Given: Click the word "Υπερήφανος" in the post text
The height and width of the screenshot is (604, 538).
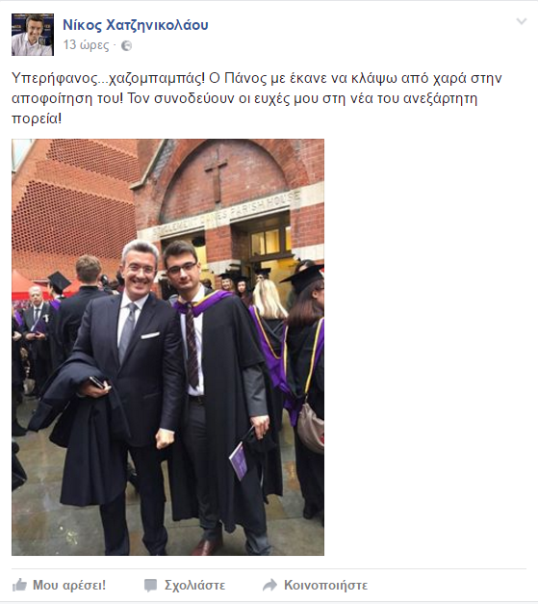Looking at the screenshot, I should pos(55,78).
